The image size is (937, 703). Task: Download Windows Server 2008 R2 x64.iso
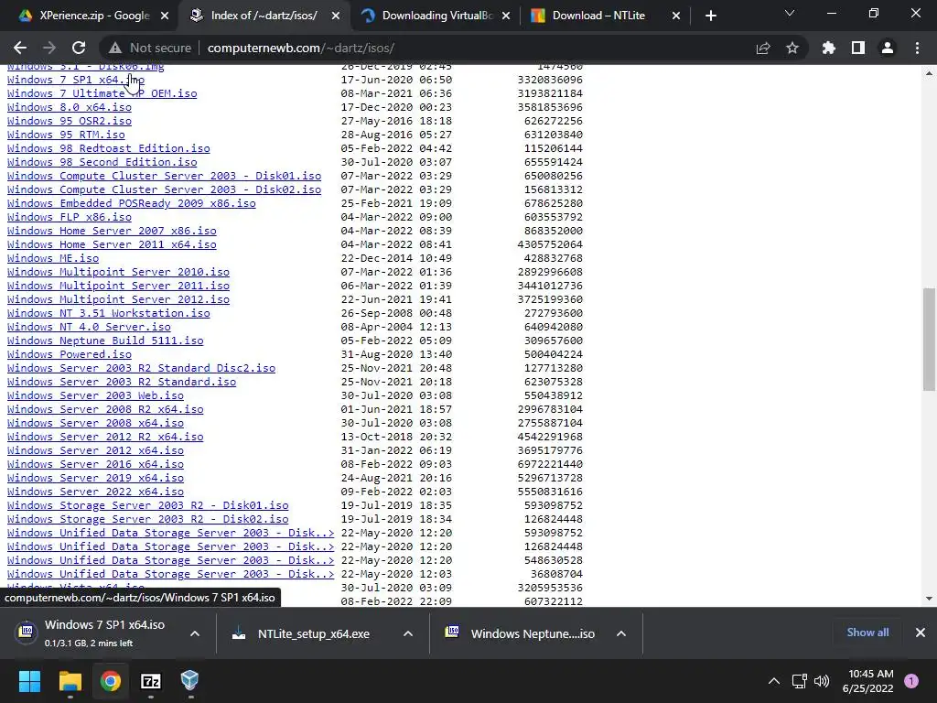point(105,409)
